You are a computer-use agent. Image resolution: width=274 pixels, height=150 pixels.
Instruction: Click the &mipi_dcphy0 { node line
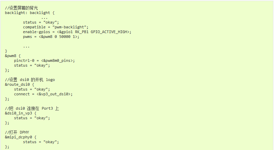coord(21,137)
